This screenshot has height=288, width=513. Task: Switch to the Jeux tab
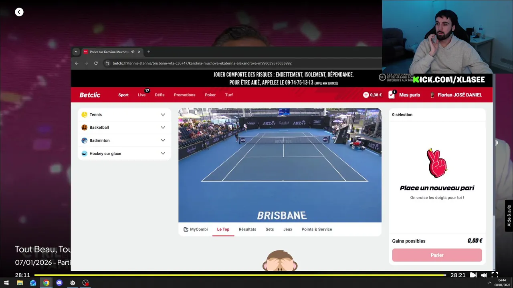tap(288, 229)
